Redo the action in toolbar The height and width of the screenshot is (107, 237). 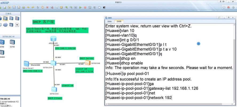click(33, 7)
